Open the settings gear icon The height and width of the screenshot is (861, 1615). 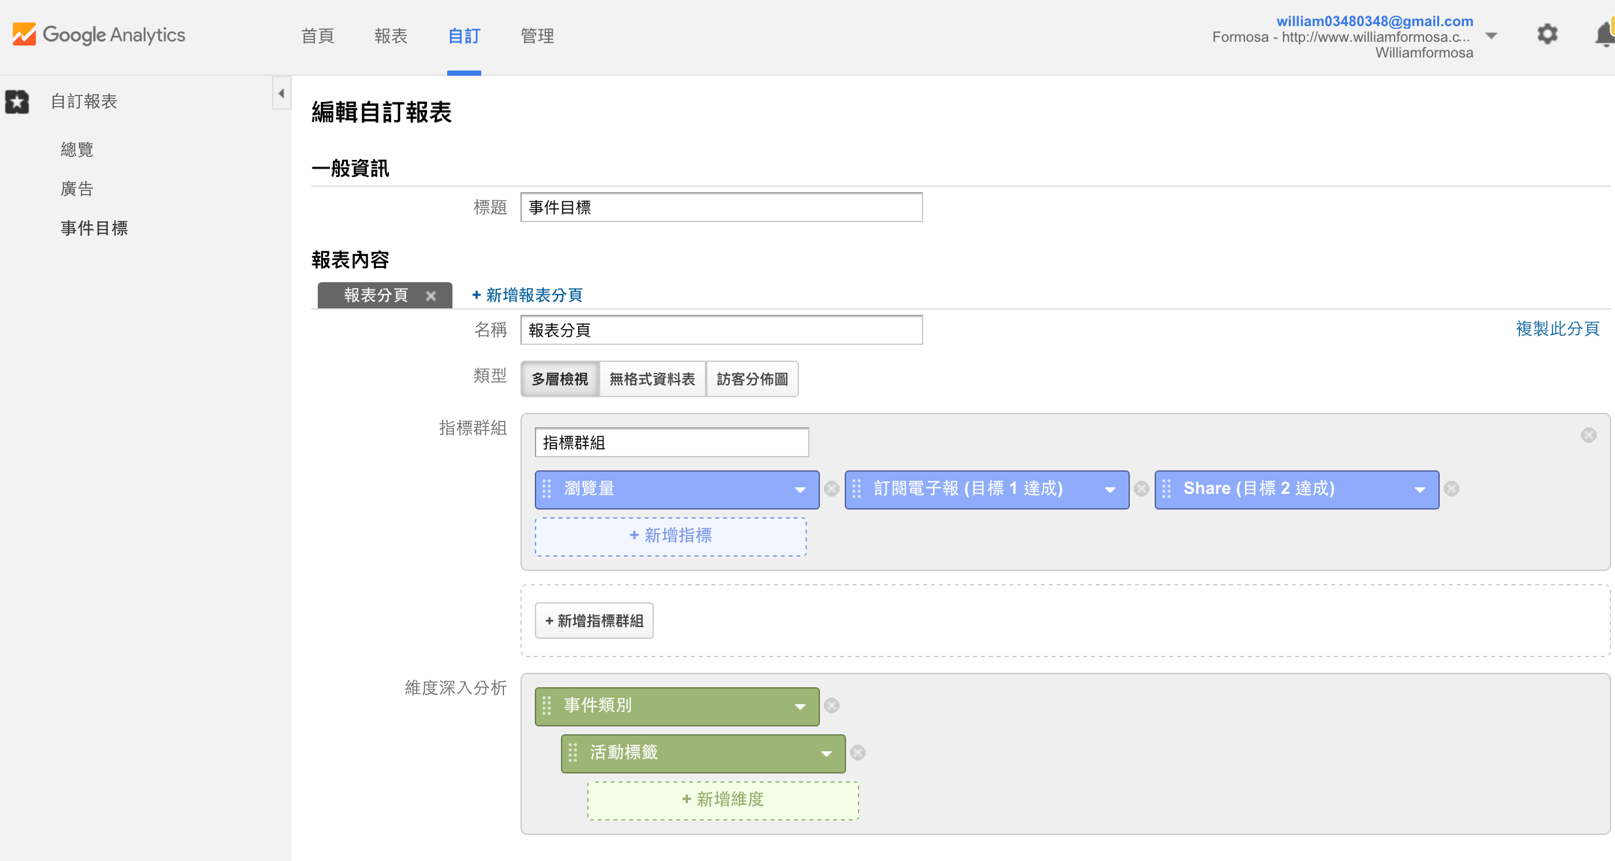pyautogui.click(x=1547, y=34)
